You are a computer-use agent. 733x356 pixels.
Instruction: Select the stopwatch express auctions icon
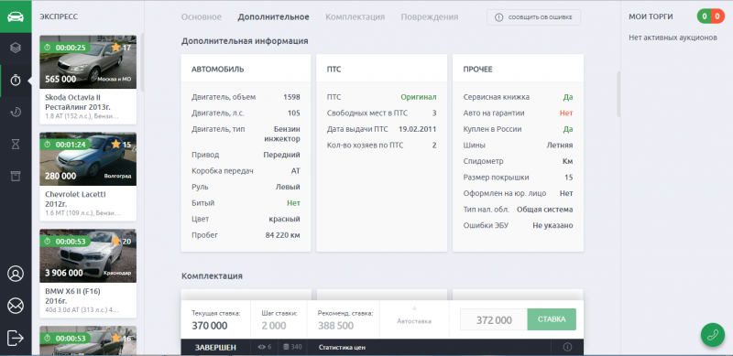[16, 81]
